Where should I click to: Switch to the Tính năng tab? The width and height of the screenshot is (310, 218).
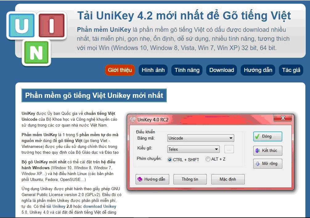click(187, 70)
